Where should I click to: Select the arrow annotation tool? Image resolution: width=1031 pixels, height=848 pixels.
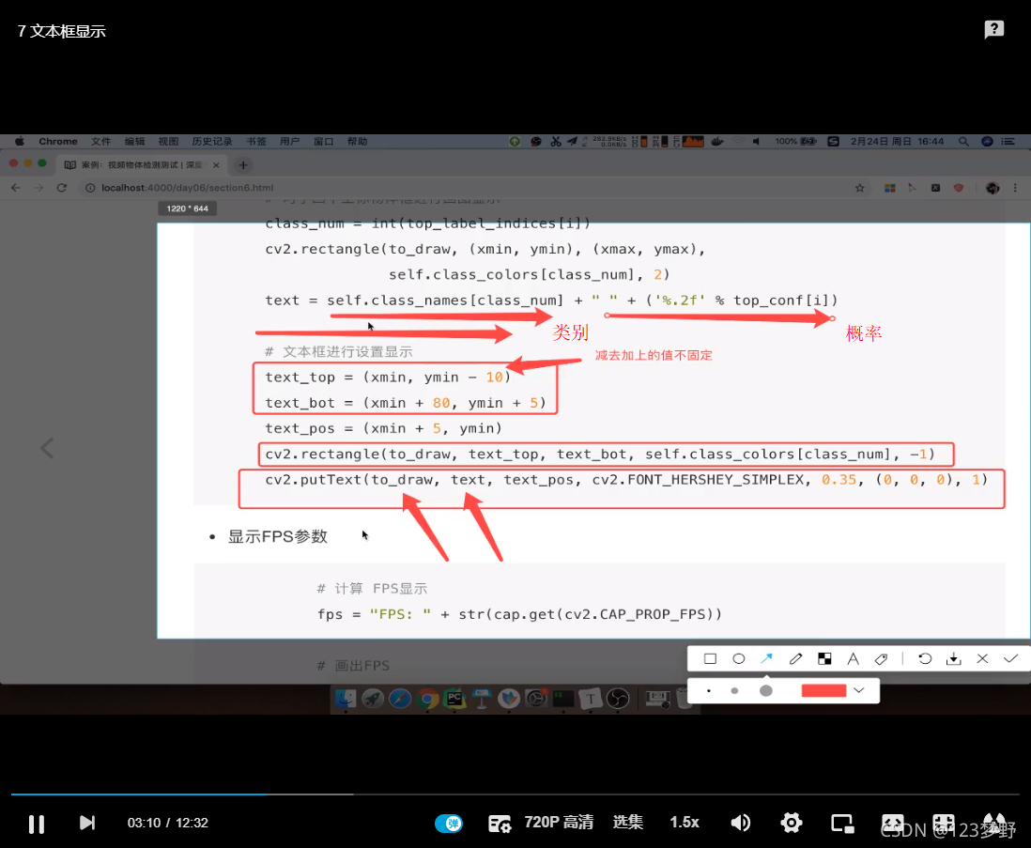click(x=766, y=658)
